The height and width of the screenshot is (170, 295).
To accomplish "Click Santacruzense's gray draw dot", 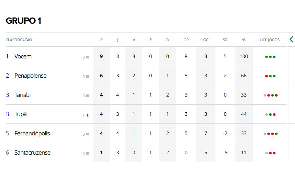I will (x=266, y=153).
